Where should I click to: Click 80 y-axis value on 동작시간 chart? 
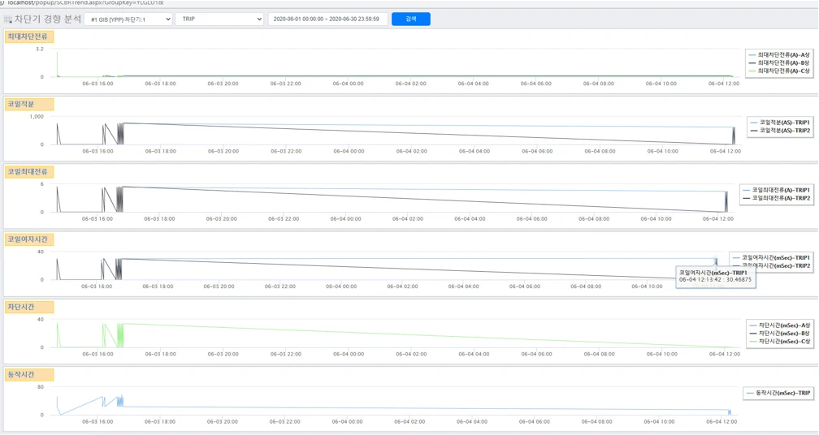(41, 387)
